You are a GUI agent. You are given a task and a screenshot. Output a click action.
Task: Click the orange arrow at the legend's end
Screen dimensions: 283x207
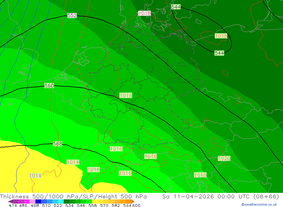click(133, 201)
